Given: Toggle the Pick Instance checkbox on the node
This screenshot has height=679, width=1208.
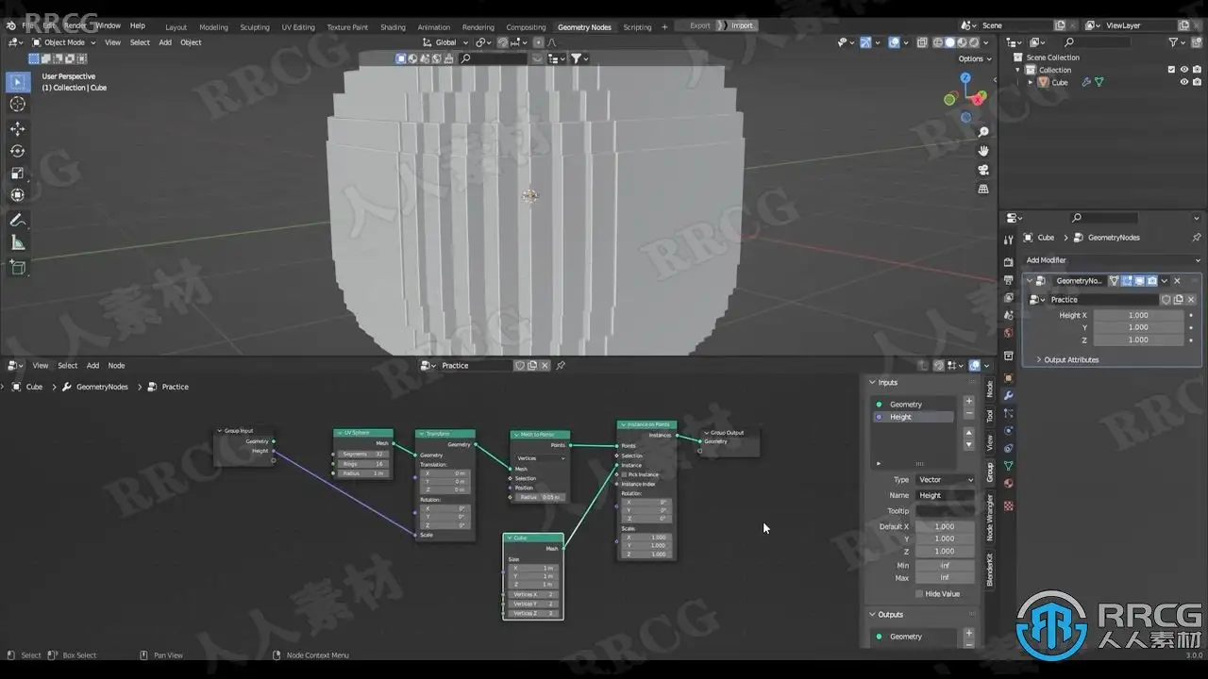Looking at the screenshot, I should click(x=625, y=474).
